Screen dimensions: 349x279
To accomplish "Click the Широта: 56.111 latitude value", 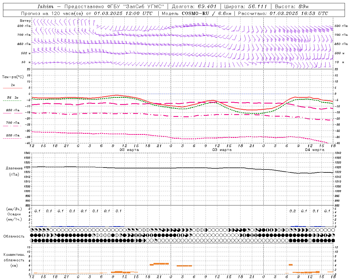I will pos(245,7).
